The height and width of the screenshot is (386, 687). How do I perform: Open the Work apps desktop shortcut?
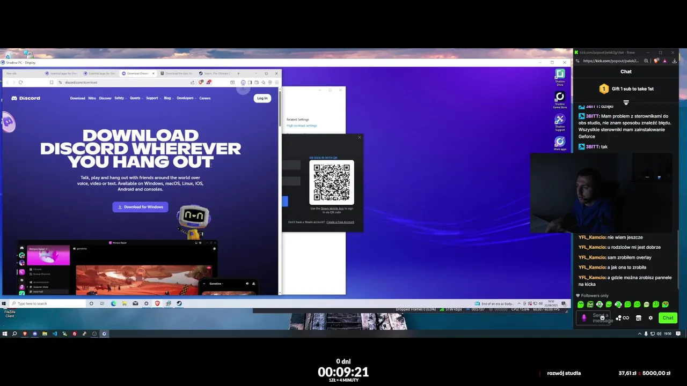tap(560, 144)
